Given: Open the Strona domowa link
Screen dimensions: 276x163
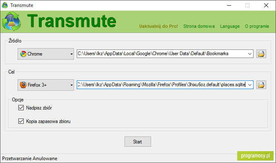Looking at the screenshot, I should click(x=199, y=26).
